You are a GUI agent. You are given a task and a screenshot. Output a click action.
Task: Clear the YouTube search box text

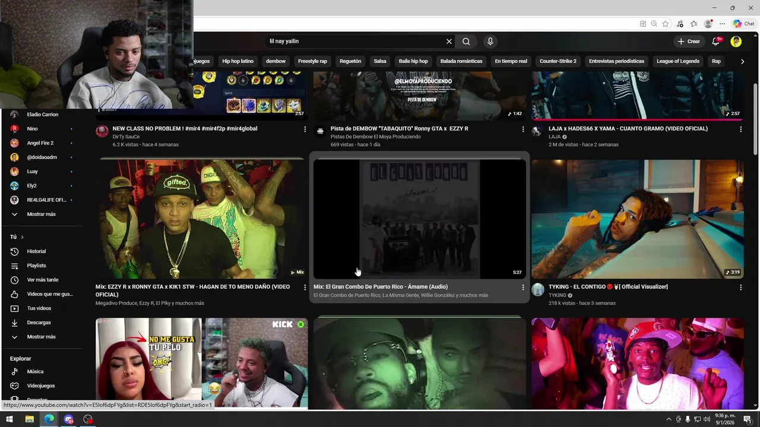coord(449,42)
